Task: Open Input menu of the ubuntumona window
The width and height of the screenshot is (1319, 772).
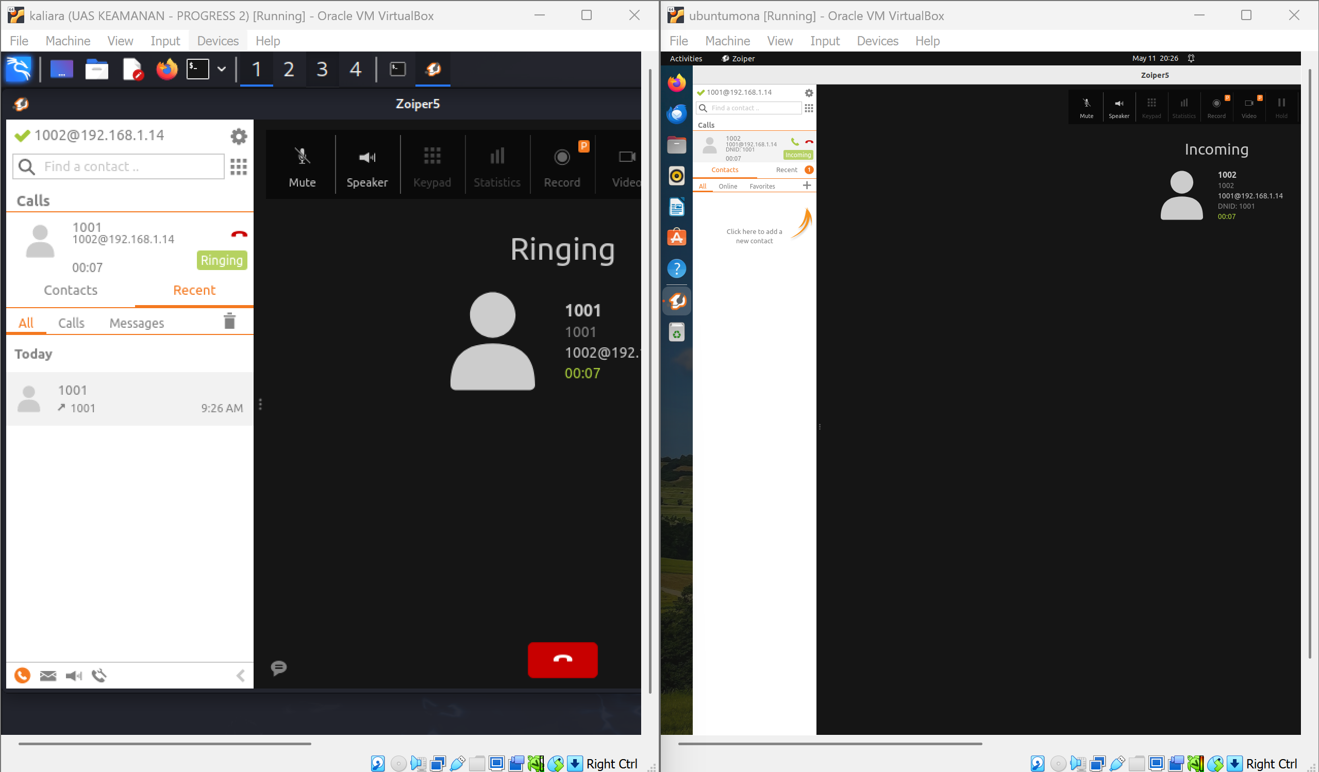Action: pyautogui.click(x=825, y=41)
